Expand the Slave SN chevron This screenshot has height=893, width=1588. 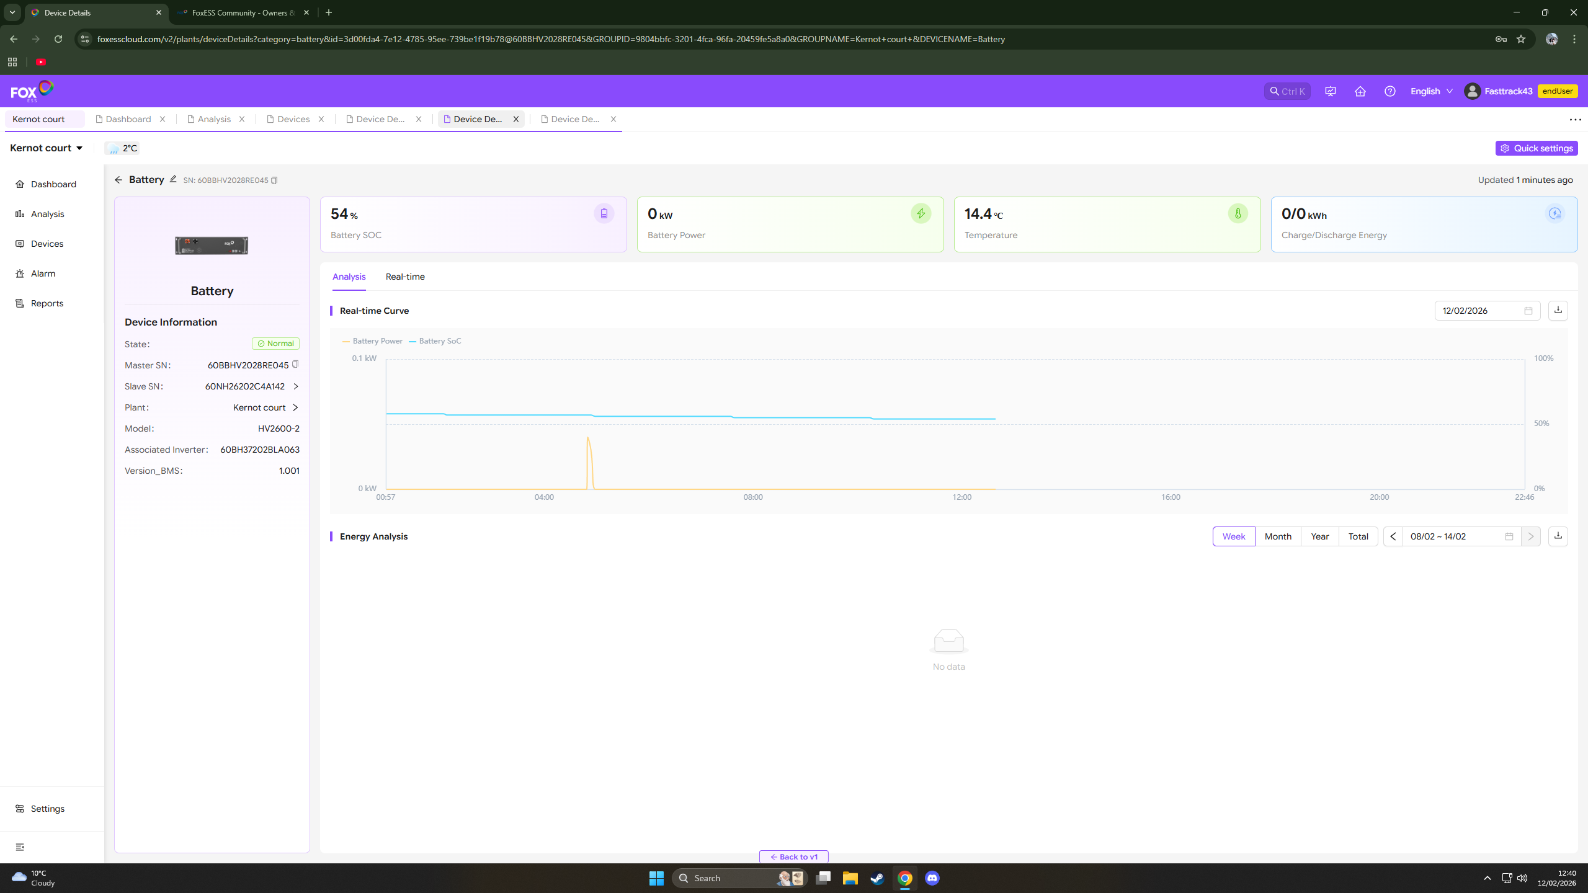(296, 386)
